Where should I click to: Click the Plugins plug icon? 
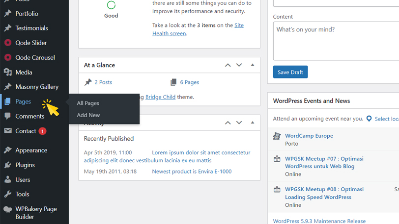[7, 165]
